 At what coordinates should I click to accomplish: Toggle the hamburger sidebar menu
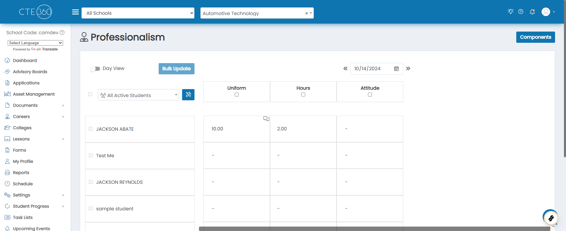[x=75, y=12]
